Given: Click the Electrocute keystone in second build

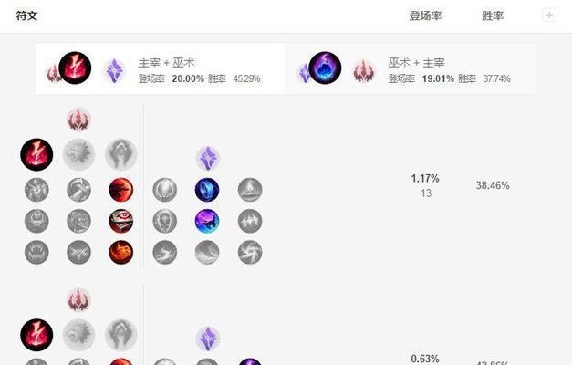Looking at the screenshot, I should pyautogui.click(x=36, y=335).
